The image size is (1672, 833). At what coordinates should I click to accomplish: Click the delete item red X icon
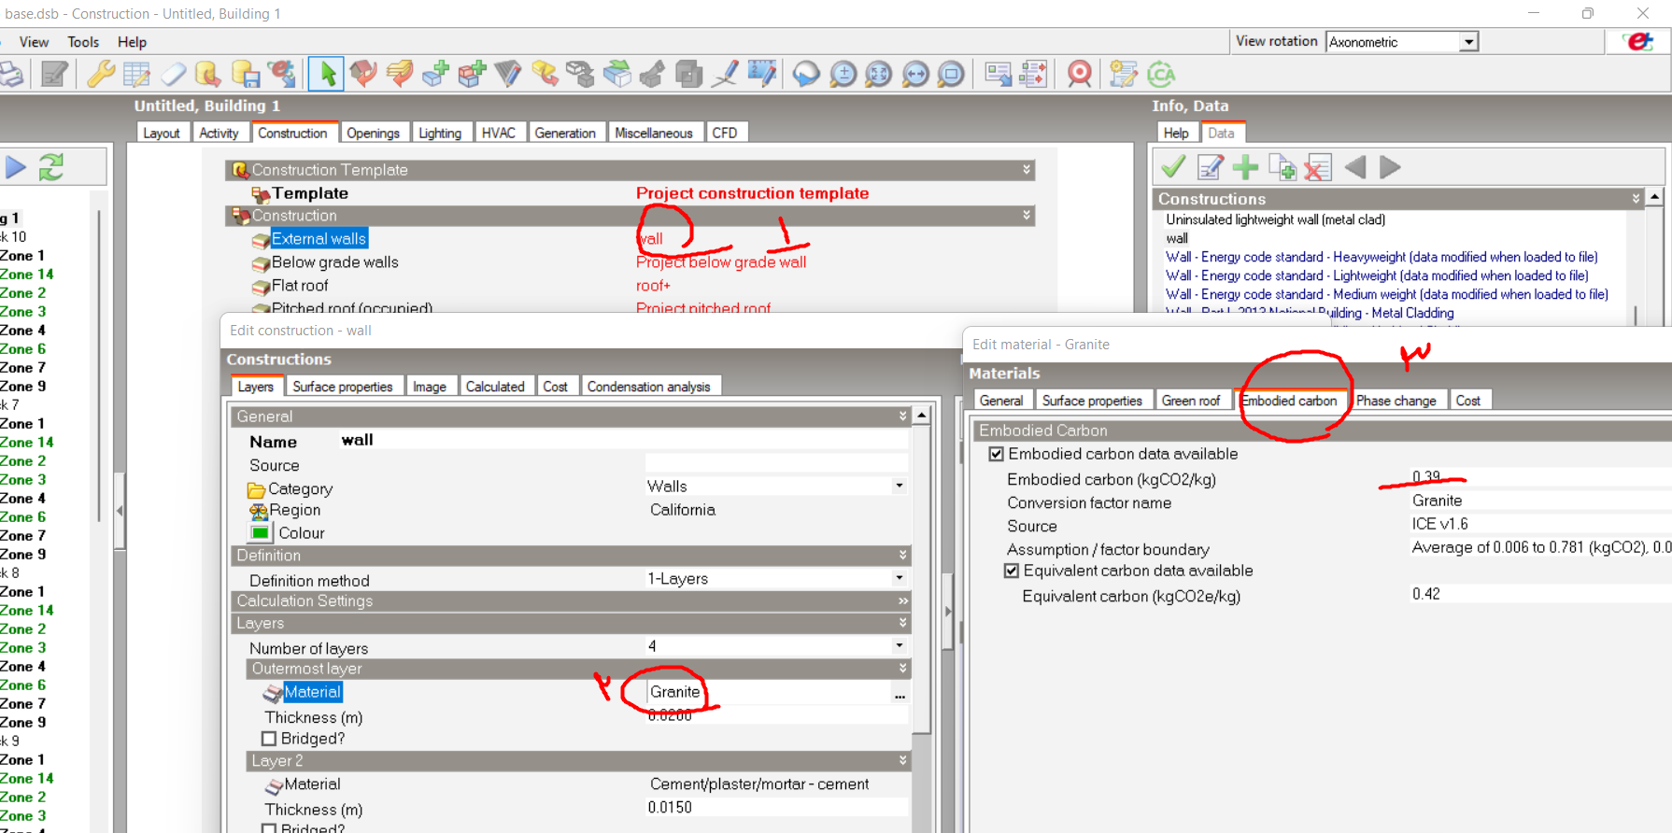click(1317, 167)
